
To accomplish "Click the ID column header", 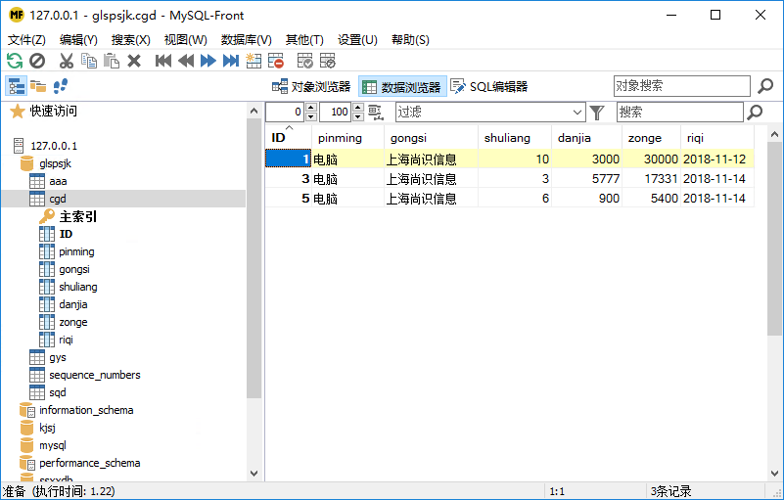I will (288, 138).
